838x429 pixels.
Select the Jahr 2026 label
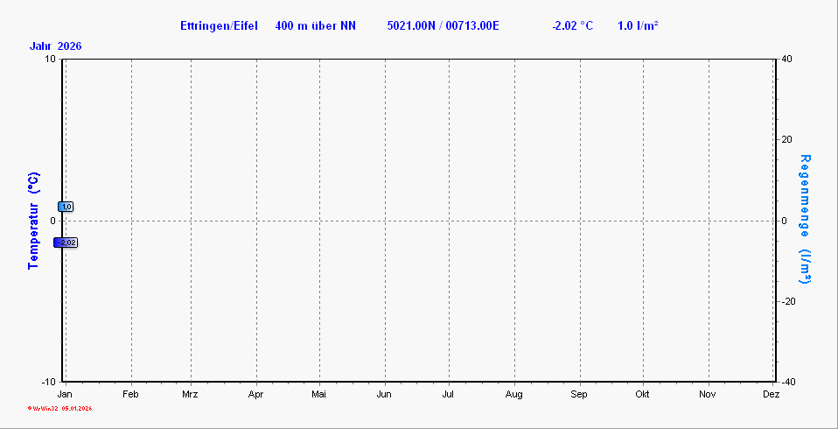pyautogui.click(x=55, y=46)
